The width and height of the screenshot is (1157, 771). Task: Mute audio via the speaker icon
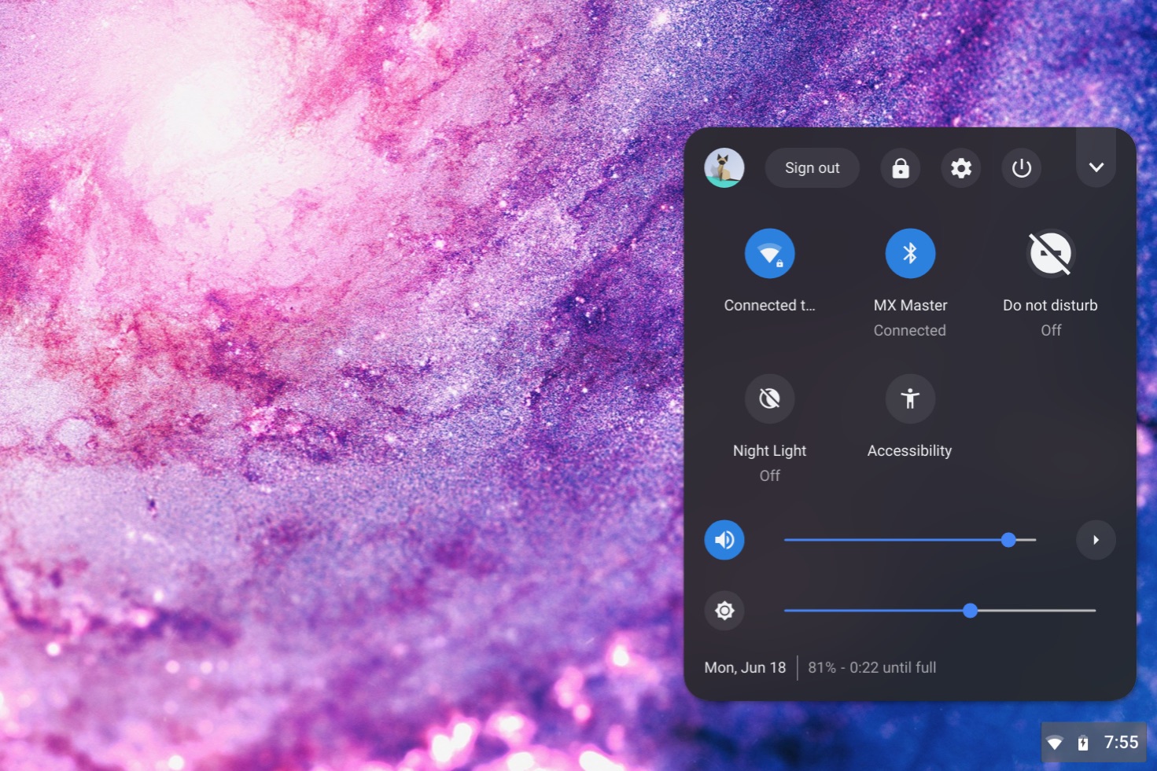click(724, 540)
